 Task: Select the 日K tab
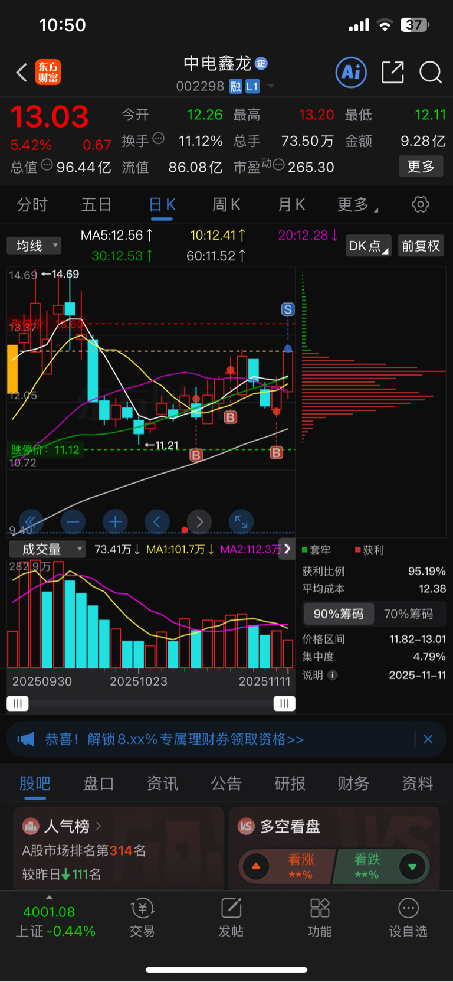(162, 205)
